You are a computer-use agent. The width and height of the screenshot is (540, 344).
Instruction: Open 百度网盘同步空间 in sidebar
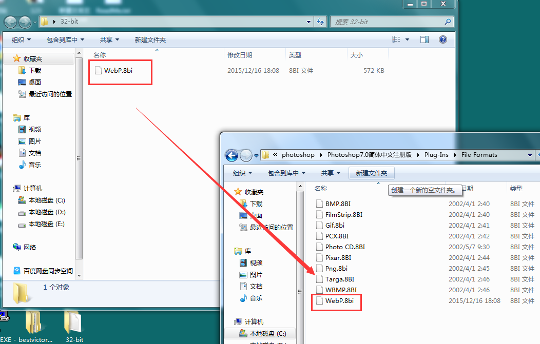point(48,271)
